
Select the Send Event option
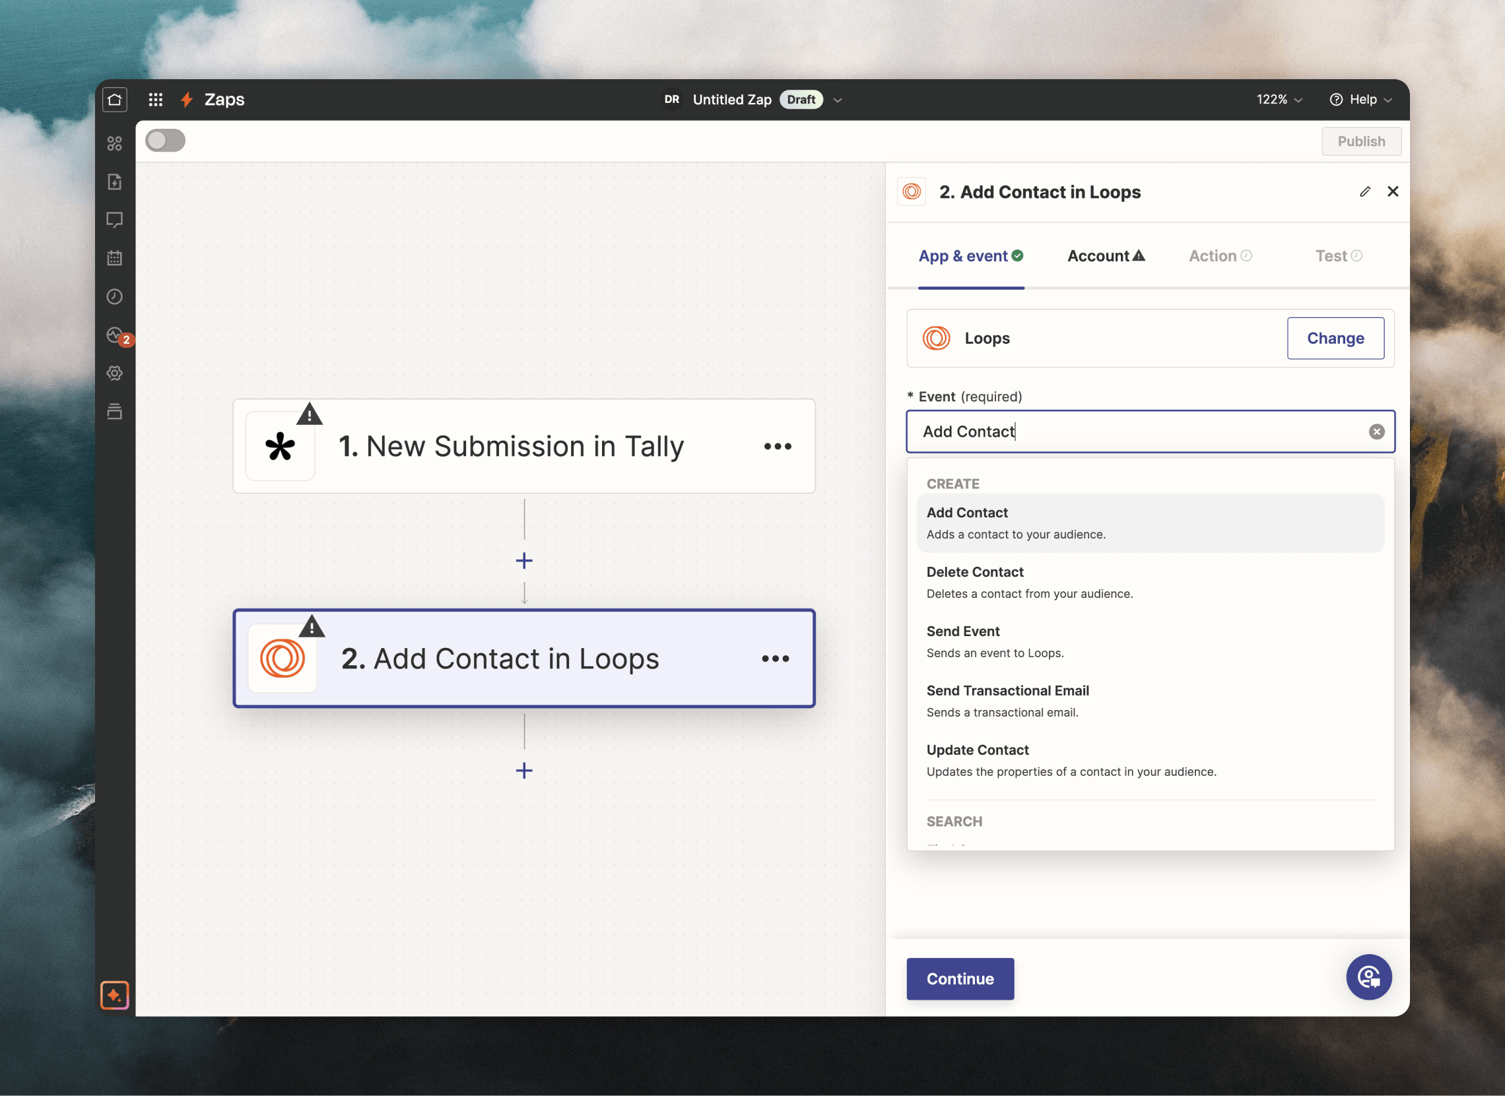[1150, 642]
